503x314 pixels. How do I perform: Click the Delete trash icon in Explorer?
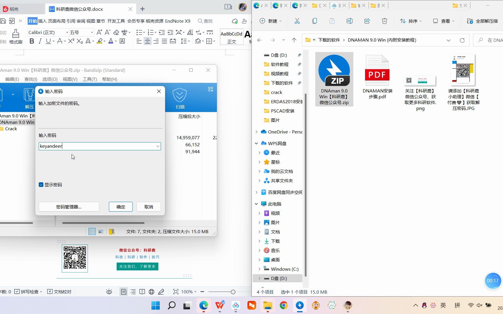(384, 21)
